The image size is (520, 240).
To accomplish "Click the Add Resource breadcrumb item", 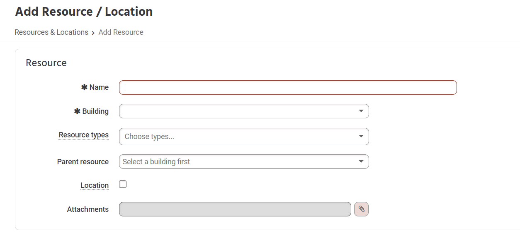I will tap(121, 32).
